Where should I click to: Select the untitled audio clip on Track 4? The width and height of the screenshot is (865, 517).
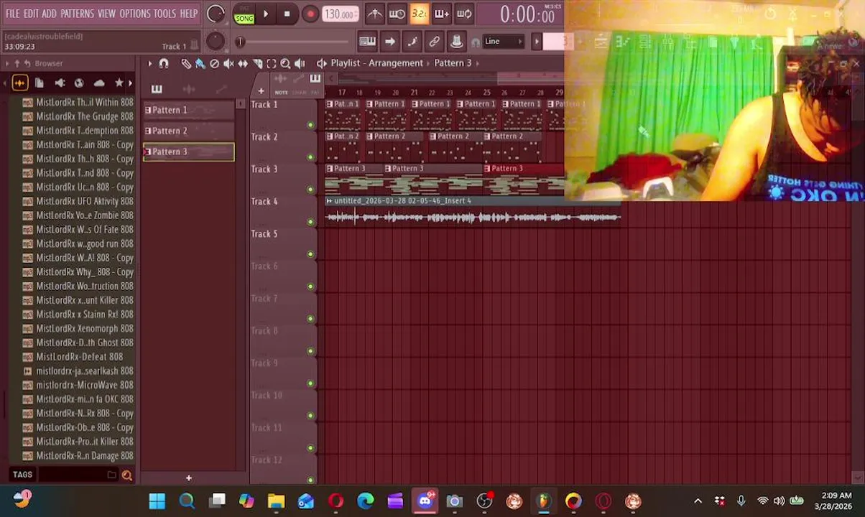click(473, 213)
